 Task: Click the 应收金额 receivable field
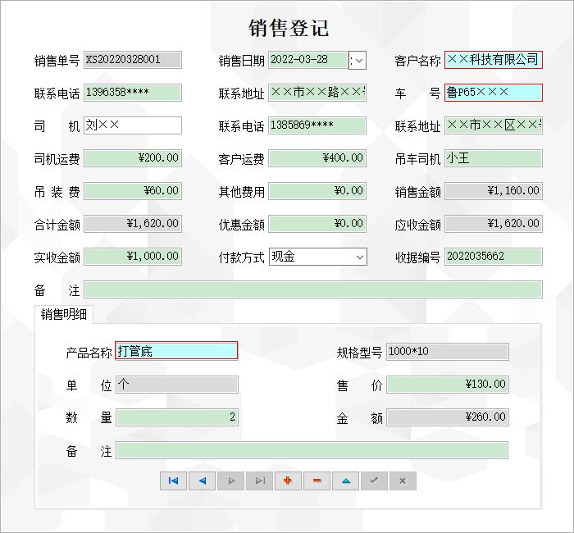[494, 224]
